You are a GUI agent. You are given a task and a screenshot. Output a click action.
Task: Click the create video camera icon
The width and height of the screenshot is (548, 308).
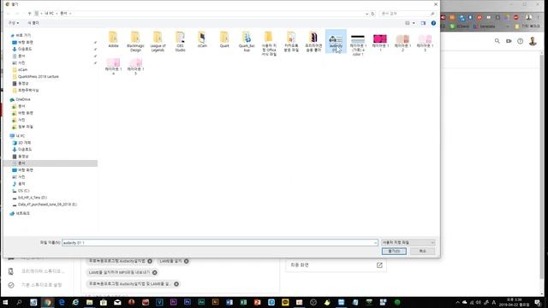click(x=509, y=41)
